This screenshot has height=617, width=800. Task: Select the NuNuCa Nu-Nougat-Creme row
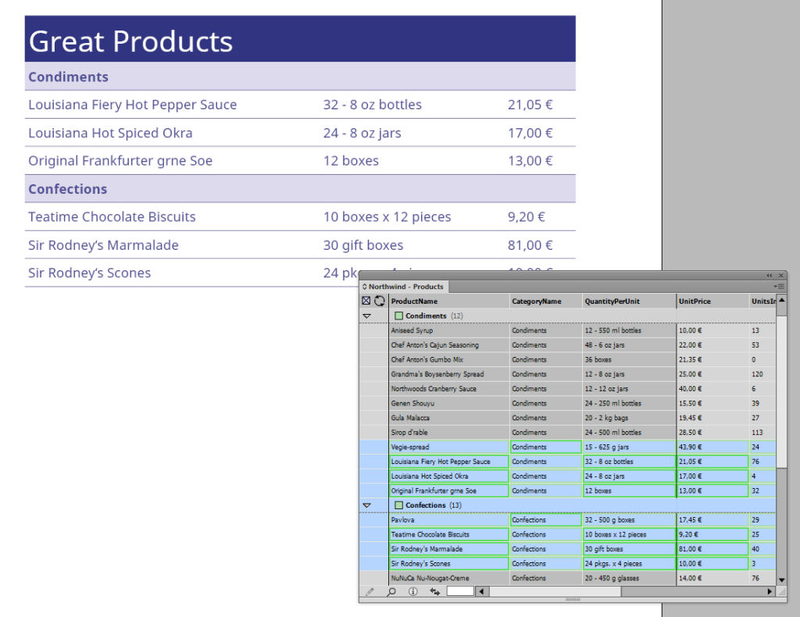pos(567,578)
